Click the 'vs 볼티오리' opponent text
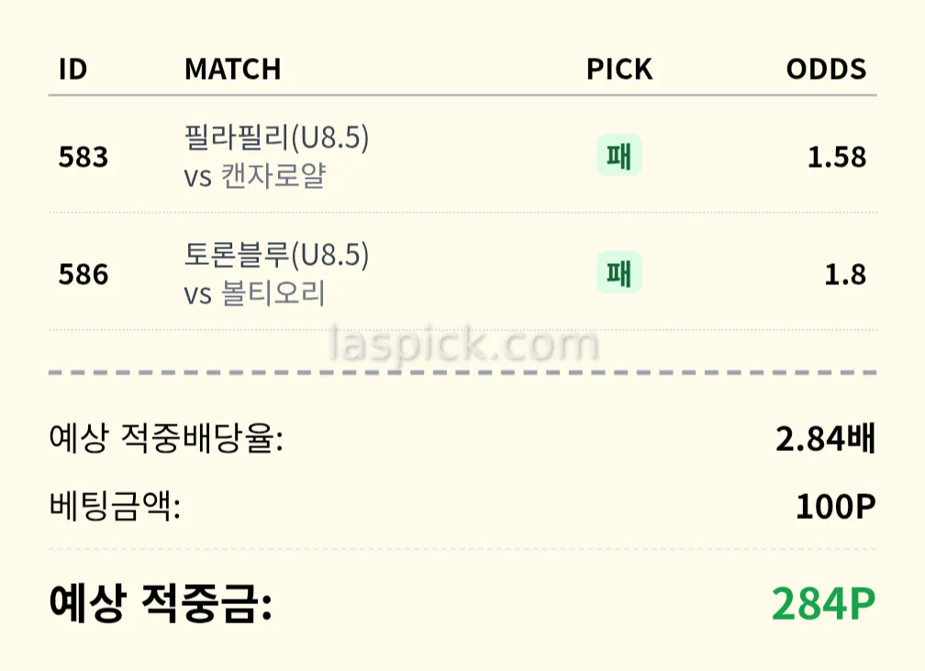This screenshot has height=671, width=925. [x=254, y=293]
